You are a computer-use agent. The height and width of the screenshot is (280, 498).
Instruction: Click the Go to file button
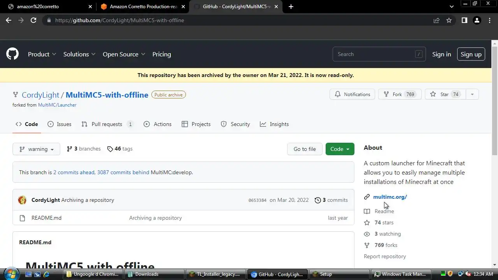pyautogui.click(x=305, y=149)
